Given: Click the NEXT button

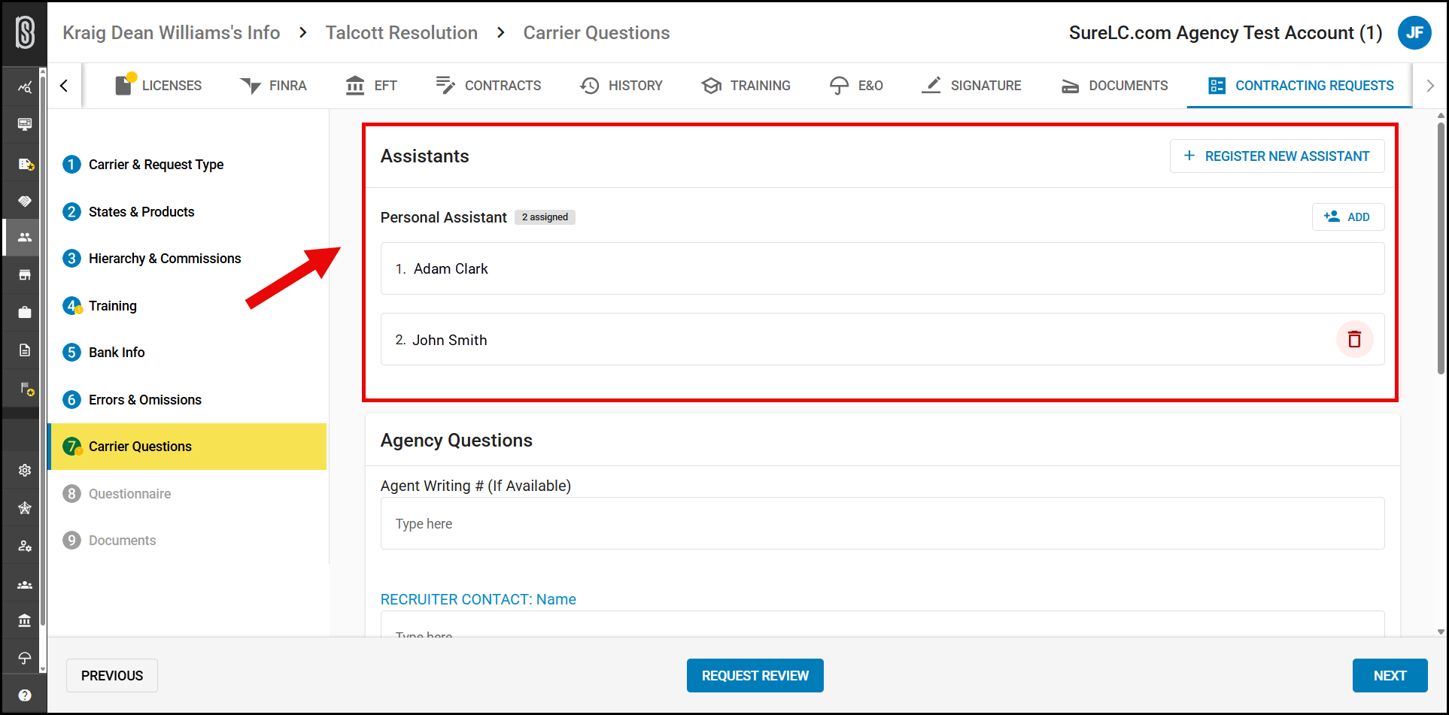Looking at the screenshot, I should point(1390,676).
